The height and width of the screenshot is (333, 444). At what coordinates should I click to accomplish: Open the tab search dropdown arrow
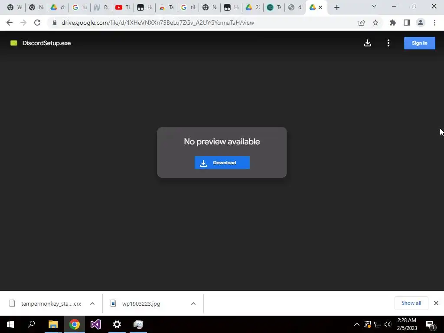click(x=374, y=6)
